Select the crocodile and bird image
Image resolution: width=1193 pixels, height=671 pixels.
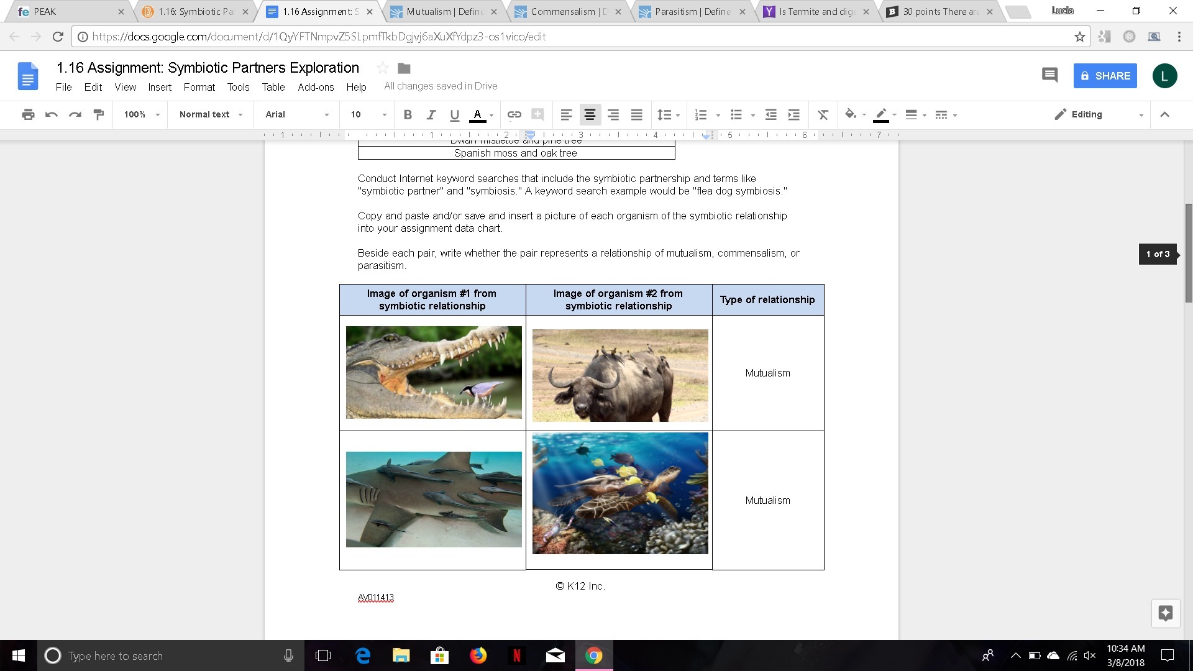coord(434,372)
